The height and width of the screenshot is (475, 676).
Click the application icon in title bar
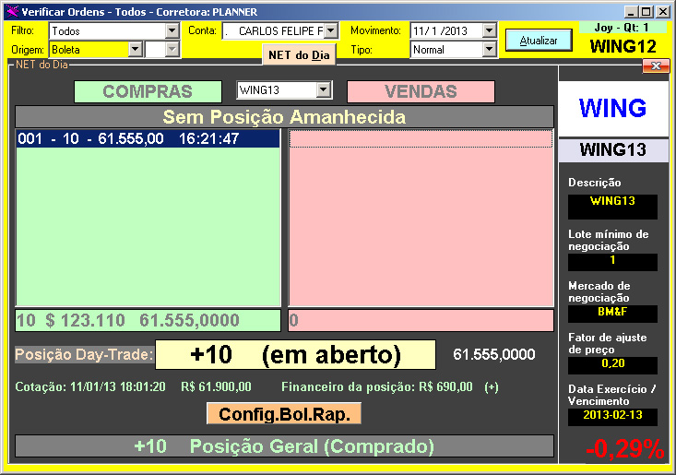coord(11,11)
